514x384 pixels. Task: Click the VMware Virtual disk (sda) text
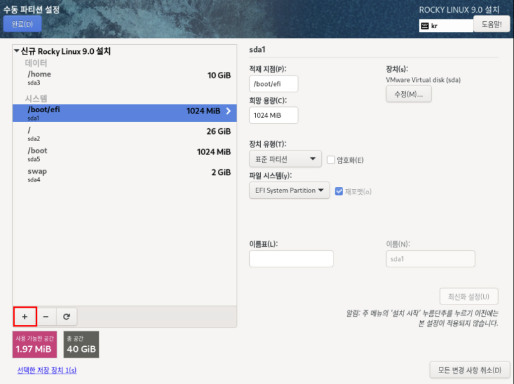(423, 79)
